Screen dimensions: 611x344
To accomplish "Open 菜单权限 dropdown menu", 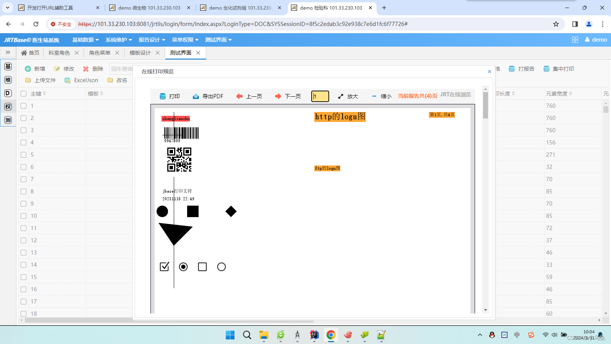I will [185, 40].
